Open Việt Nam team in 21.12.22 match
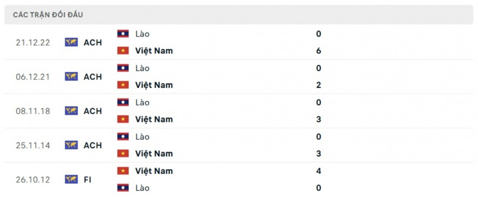The width and height of the screenshot is (478, 205). [154, 51]
